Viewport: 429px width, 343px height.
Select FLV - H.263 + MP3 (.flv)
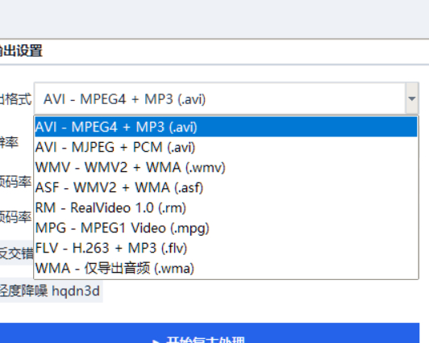226,248
